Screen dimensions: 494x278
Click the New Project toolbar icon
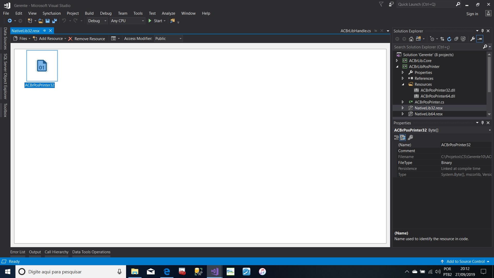pyautogui.click(x=30, y=21)
